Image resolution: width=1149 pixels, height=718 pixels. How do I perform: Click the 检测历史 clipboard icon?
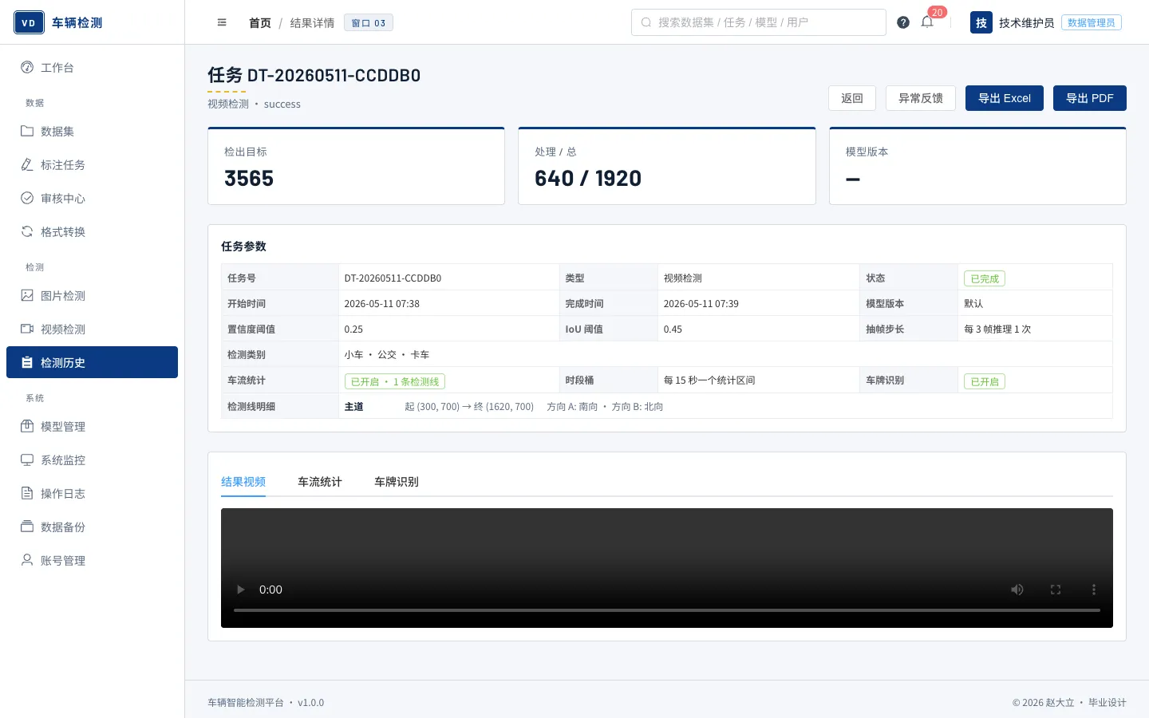[27, 363]
